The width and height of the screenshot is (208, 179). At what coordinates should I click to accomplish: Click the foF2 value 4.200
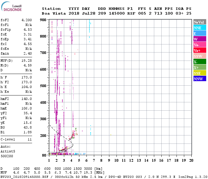pyautogui.click(x=27, y=20)
